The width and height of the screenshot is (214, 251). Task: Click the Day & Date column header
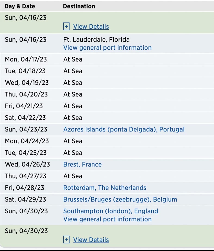tap(20, 6)
